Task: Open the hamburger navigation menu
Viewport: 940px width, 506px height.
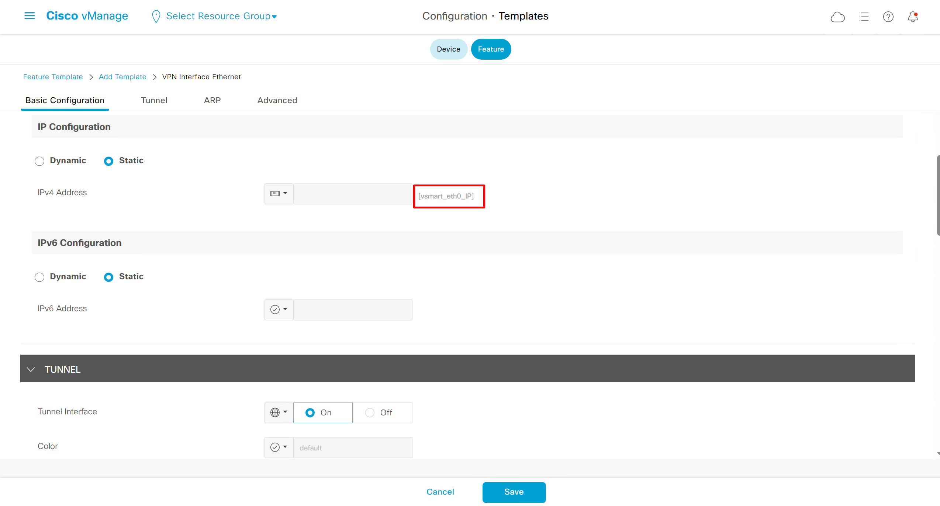Action: (x=30, y=16)
